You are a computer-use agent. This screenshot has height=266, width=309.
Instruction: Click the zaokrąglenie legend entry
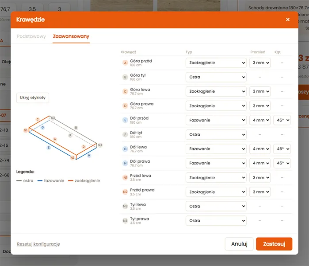pos(84,180)
